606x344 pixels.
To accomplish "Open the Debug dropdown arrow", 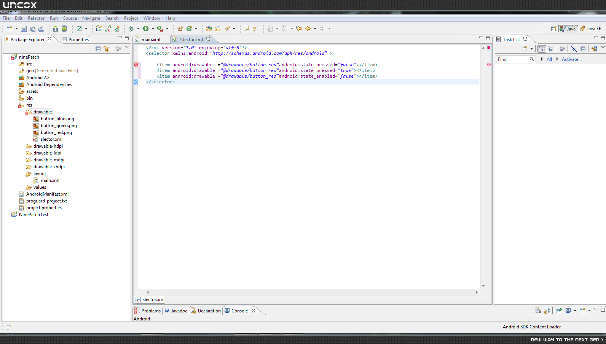I will coord(138,29).
